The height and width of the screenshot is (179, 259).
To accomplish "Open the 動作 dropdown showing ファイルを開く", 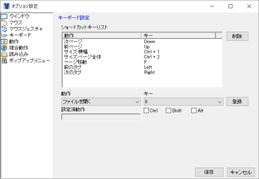I will (x=101, y=102).
